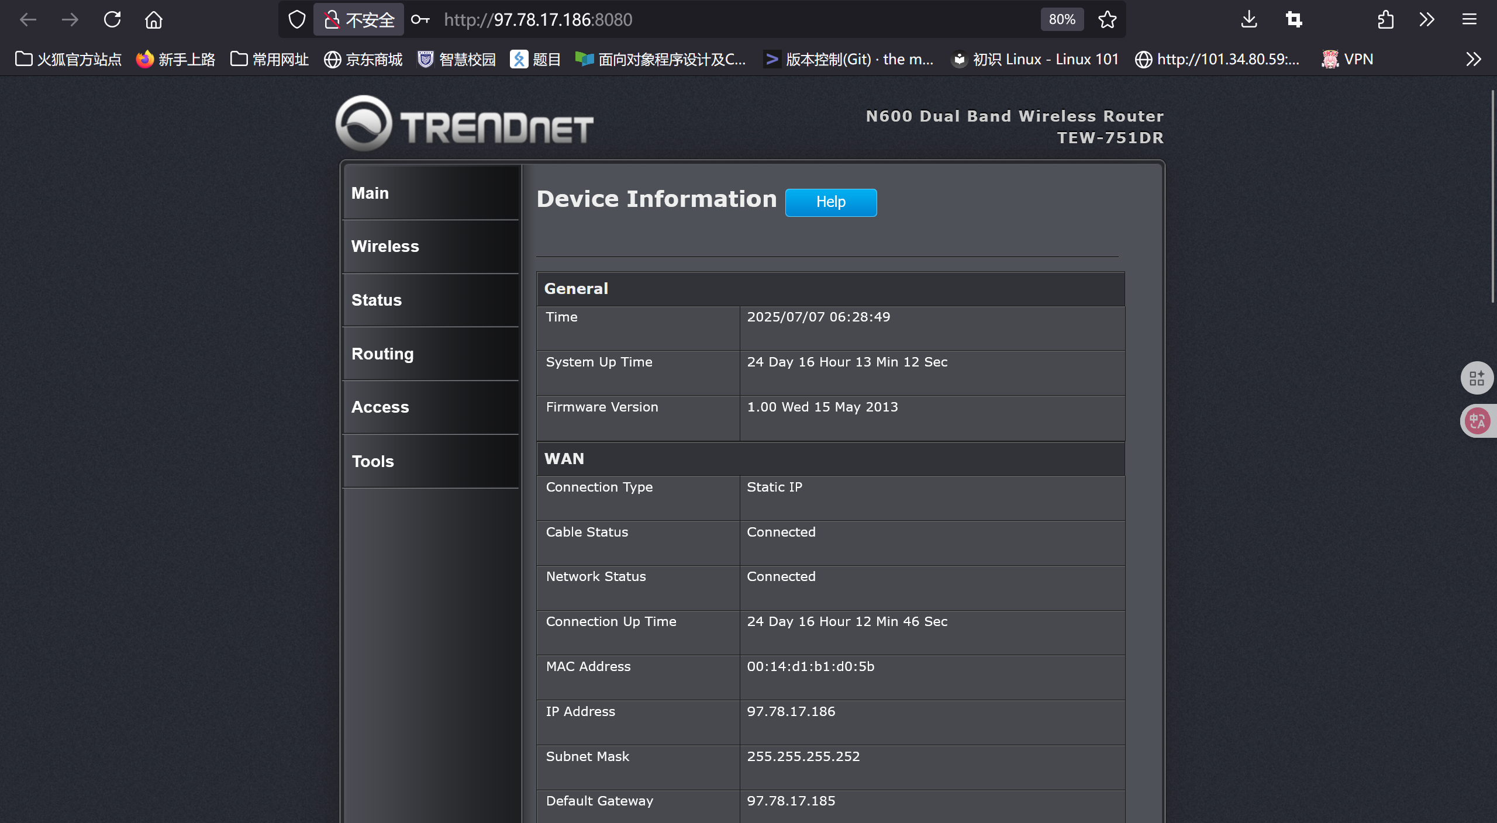
Task: Expand more toolbar tools chevron
Action: point(1427,20)
